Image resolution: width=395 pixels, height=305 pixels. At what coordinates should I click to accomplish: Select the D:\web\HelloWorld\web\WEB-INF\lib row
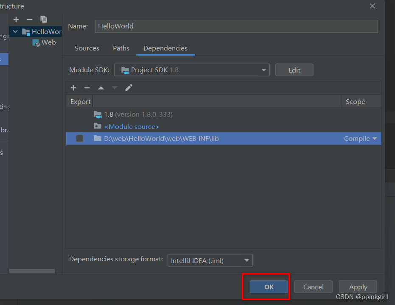[224, 139]
